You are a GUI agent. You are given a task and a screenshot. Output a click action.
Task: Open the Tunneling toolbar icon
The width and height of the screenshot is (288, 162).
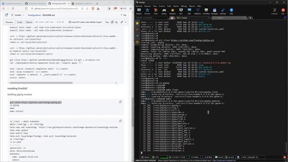point(206,11)
